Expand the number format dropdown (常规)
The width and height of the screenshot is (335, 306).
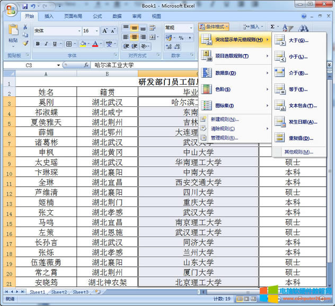(191, 28)
